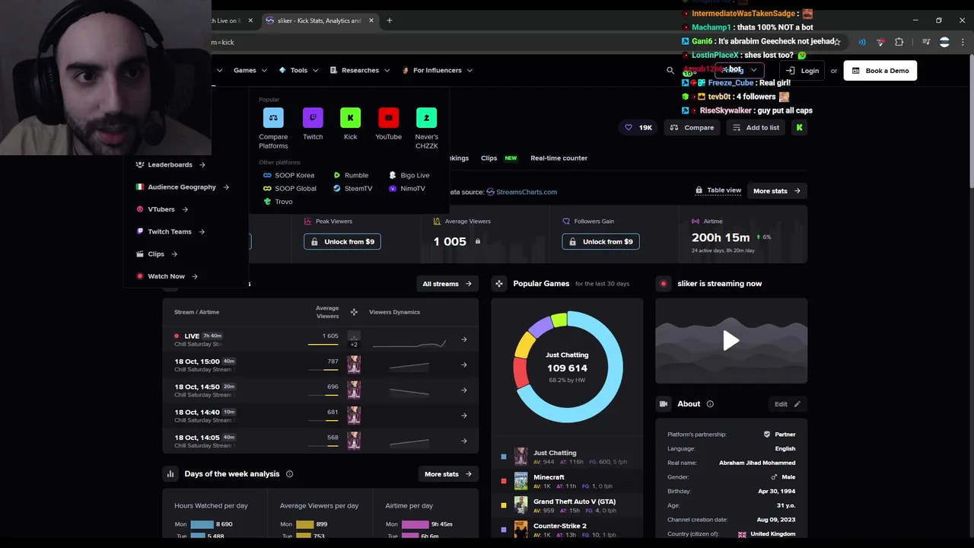Play the sliker live stream preview
The width and height of the screenshot is (974, 548).
click(x=731, y=340)
